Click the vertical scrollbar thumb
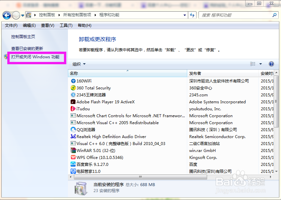 [276, 101]
